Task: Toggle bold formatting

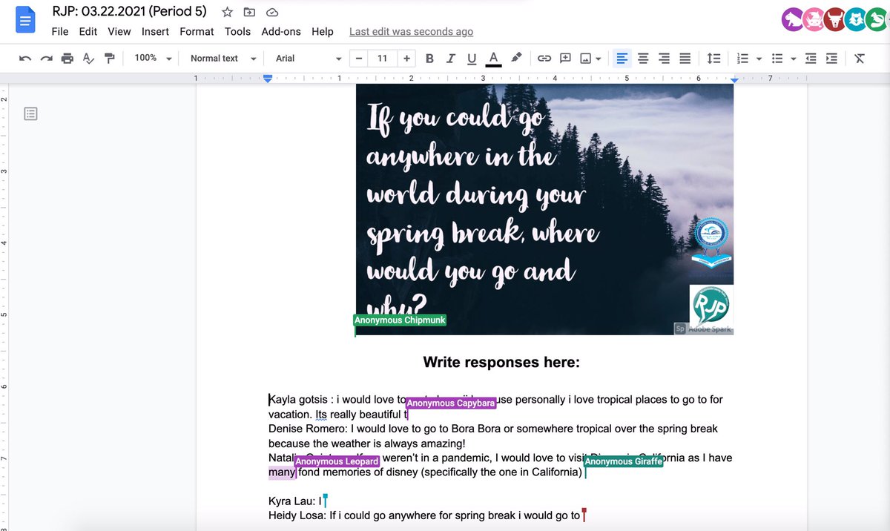Action: (429, 58)
